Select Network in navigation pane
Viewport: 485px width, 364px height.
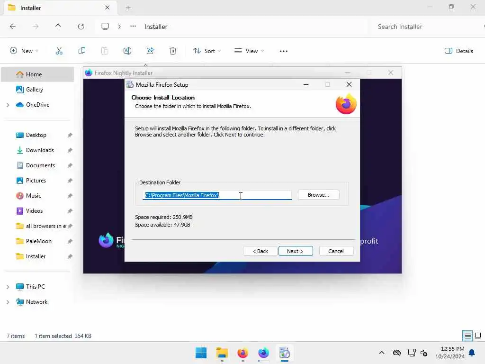36,302
